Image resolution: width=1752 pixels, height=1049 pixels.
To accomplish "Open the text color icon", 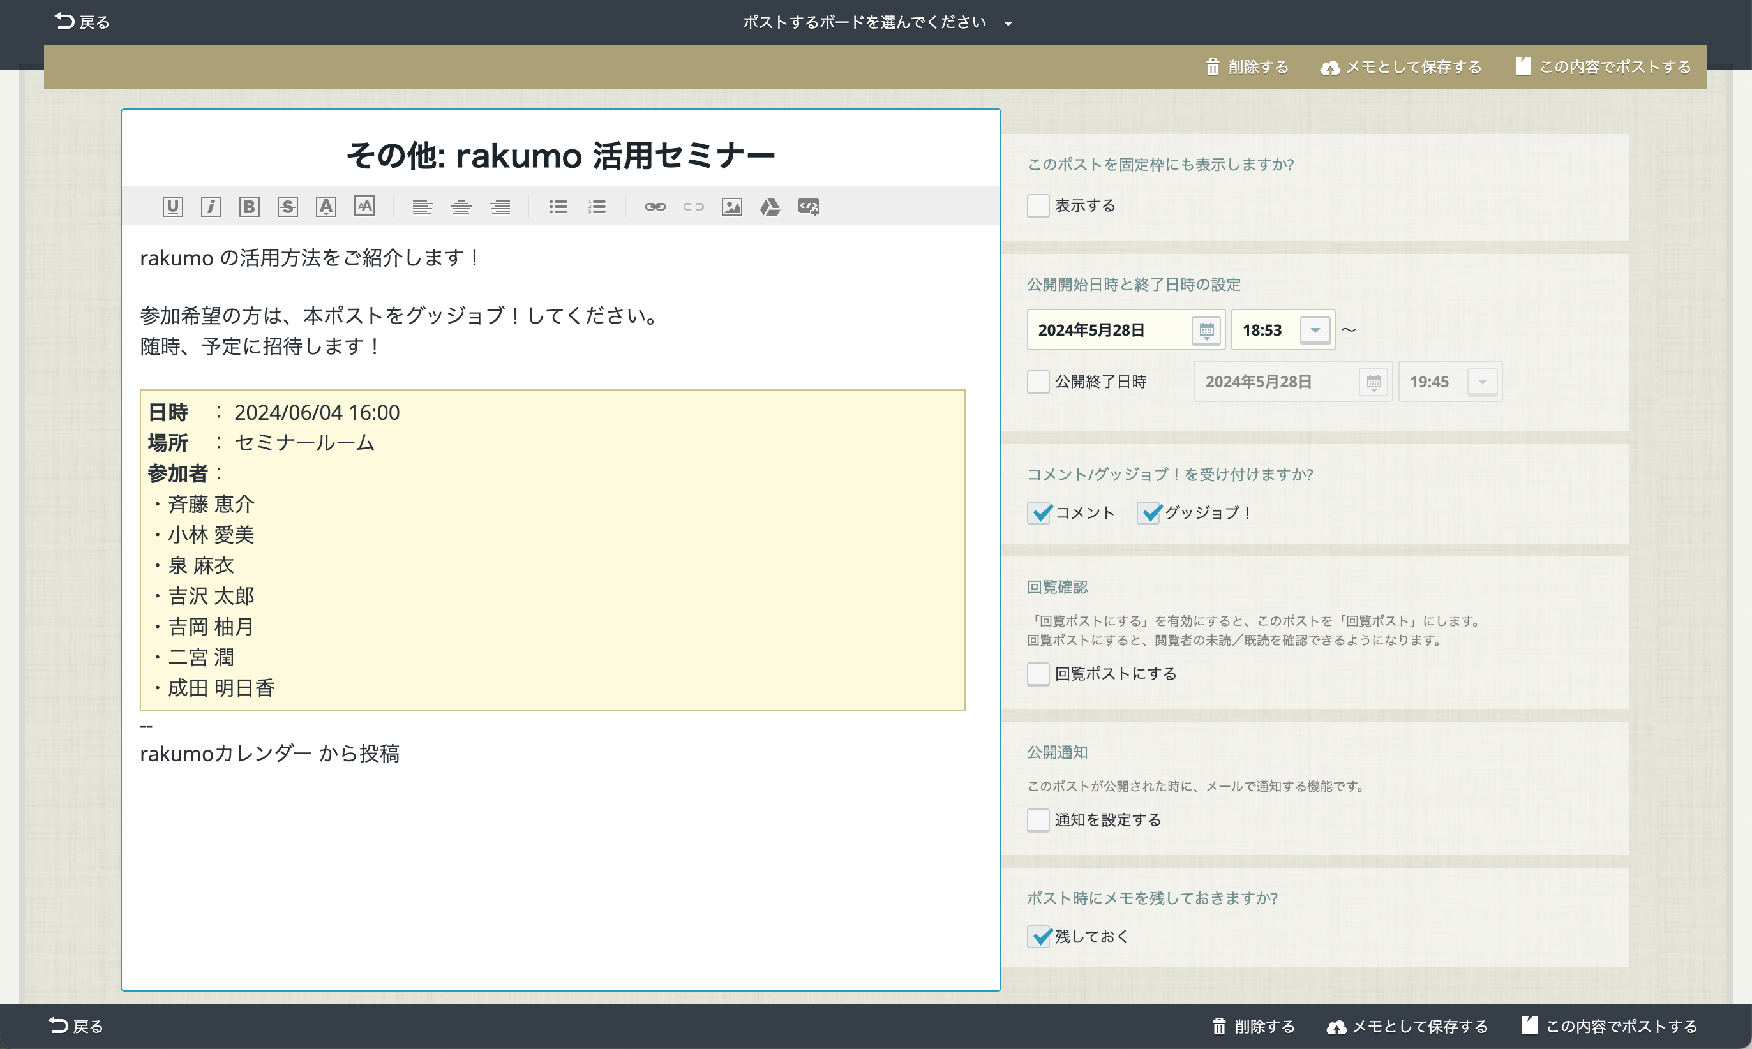I will point(326,206).
